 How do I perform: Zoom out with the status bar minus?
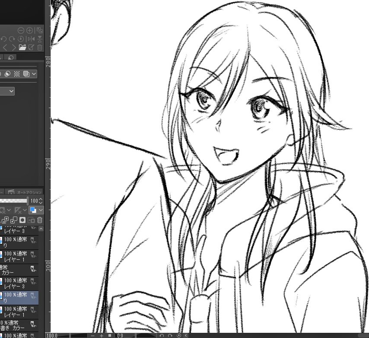(93, 336)
